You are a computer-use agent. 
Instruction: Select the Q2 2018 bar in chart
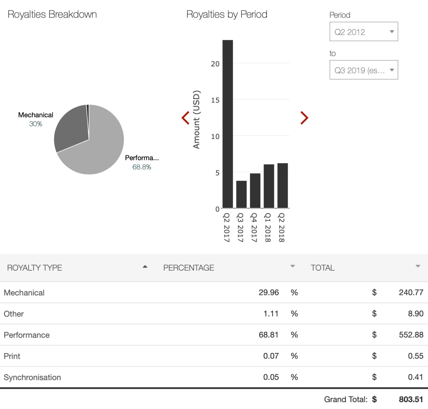click(x=283, y=186)
